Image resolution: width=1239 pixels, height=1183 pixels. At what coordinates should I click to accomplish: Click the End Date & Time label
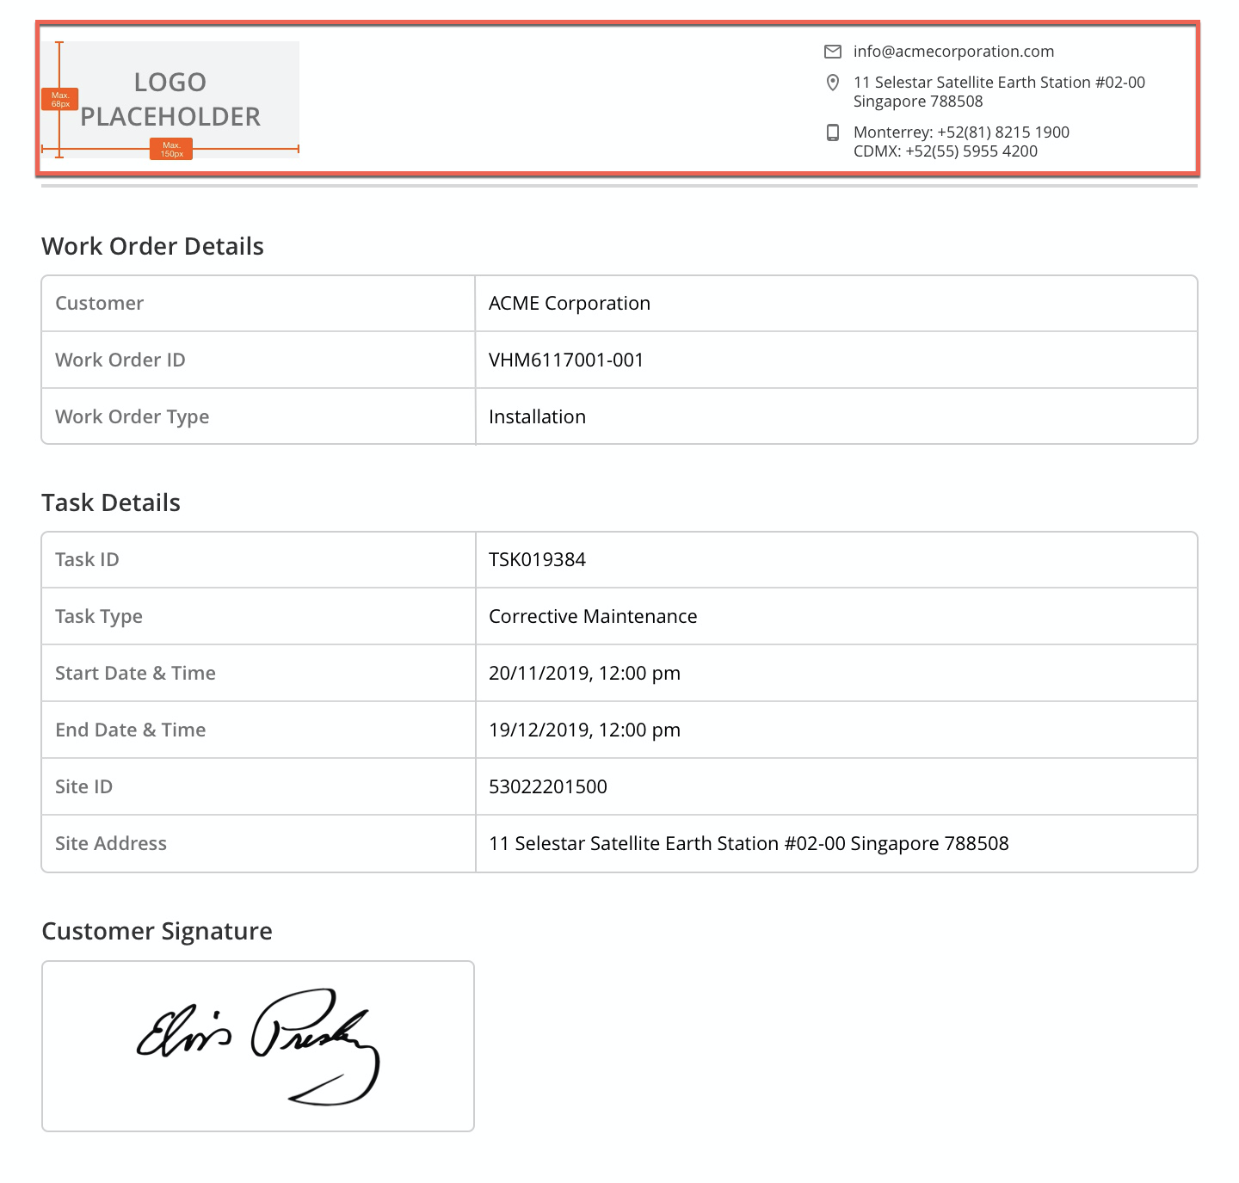[131, 730]
